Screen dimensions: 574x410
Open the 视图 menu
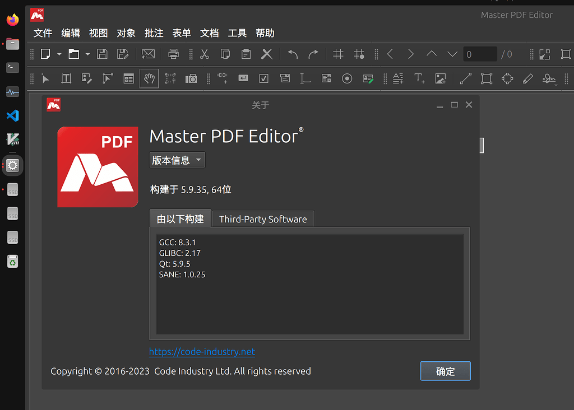click(x=99, y=33)
